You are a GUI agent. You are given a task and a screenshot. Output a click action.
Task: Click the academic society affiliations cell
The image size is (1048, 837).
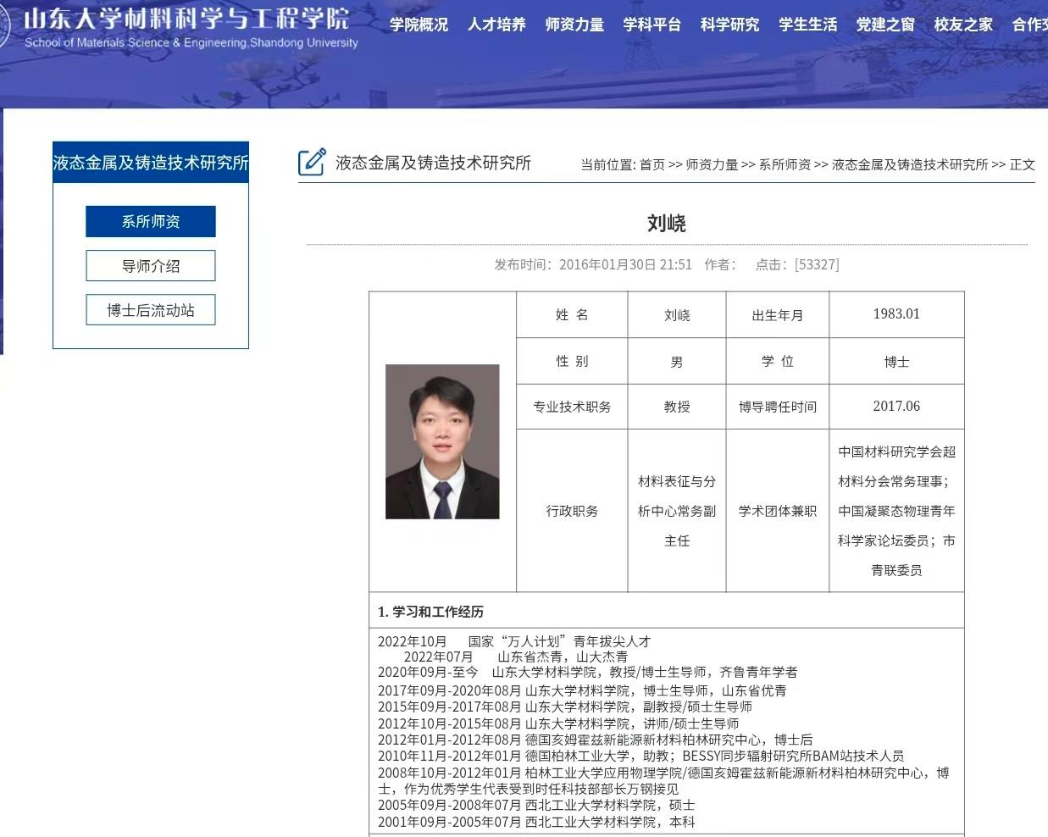(896, 511)
